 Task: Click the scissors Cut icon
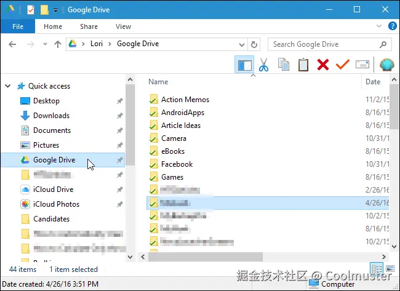click(x=263, y=65)
